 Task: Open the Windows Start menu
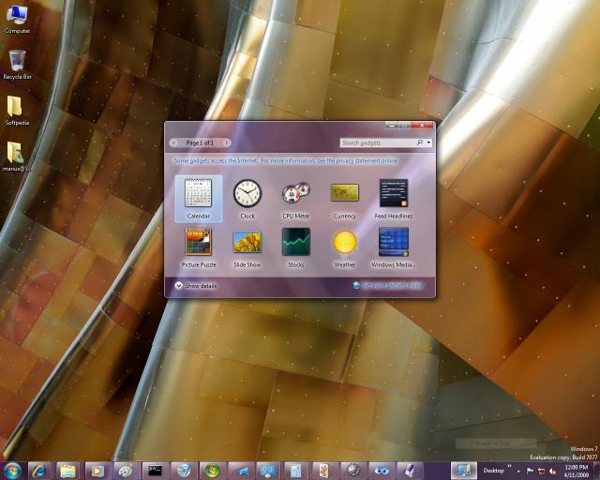click(13, 470)
